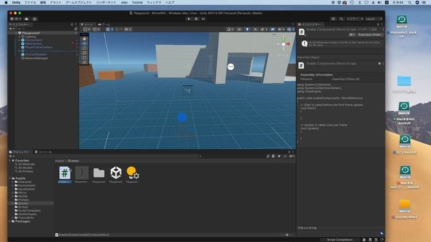Click Assets in the breadcrumb path
The width and height of the screenshot is (431, 242).
click(59, 161)
